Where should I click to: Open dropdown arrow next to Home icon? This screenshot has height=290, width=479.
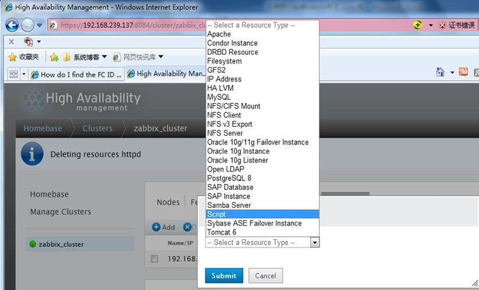click(x=452, y=73)
